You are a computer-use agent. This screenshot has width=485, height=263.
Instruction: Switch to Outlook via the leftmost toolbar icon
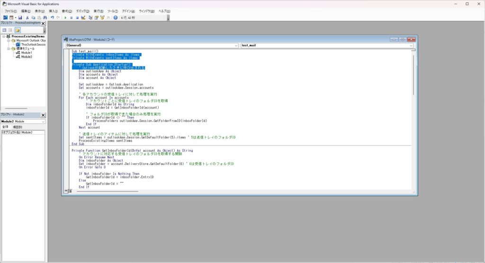point(5,18)
